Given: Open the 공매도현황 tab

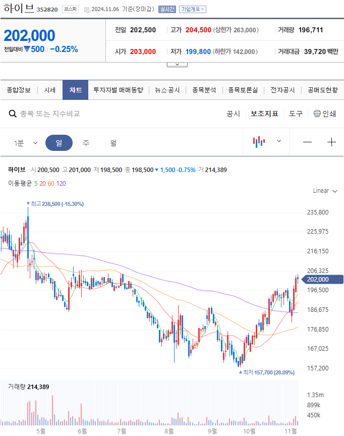Looking at the screenshot, I should tap(323, 90).
